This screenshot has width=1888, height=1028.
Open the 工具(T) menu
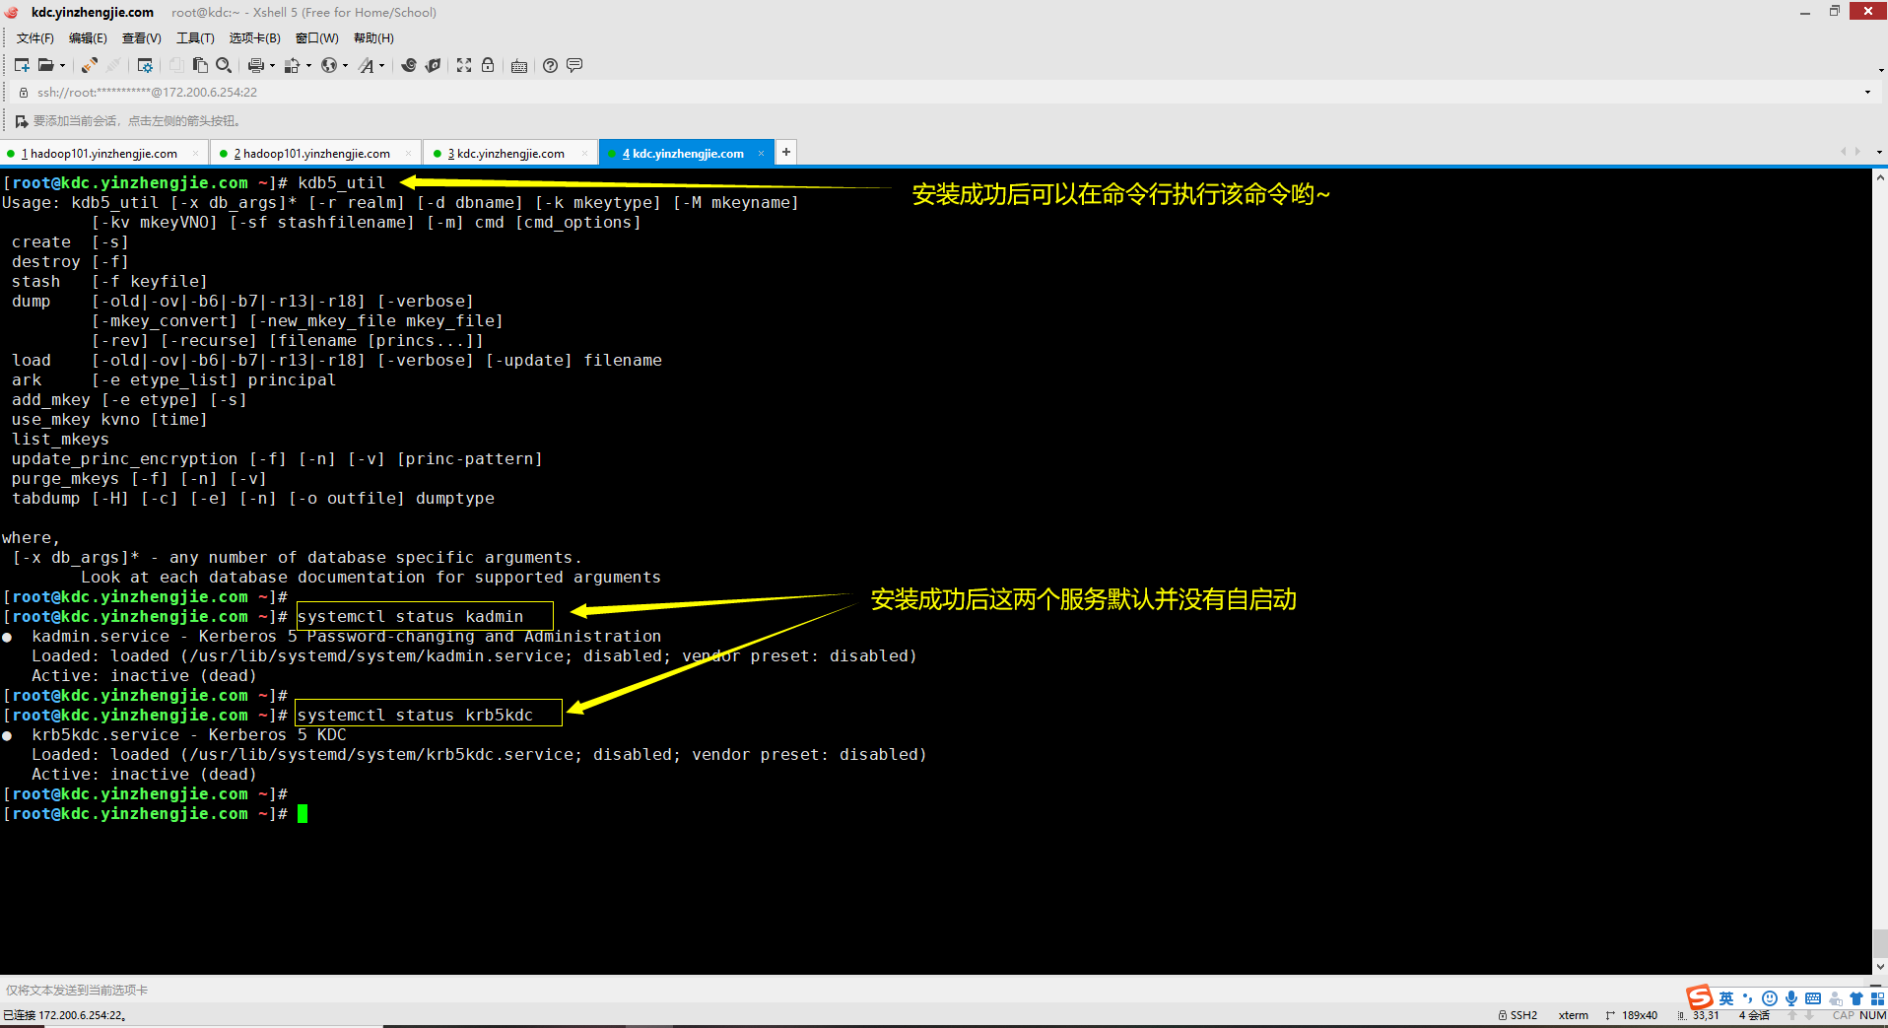[195, 38]
